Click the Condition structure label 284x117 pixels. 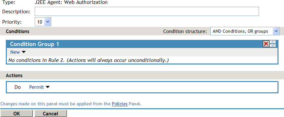pos(185,31)
